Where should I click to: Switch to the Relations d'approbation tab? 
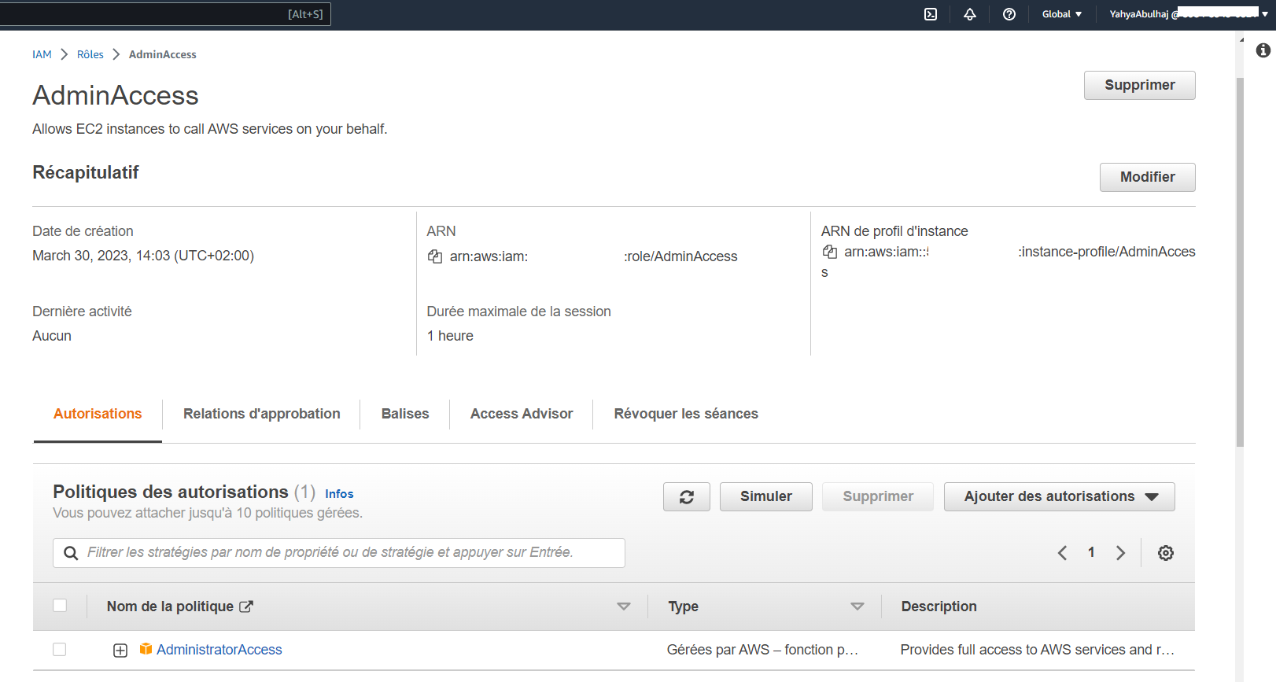pos(262,414)
